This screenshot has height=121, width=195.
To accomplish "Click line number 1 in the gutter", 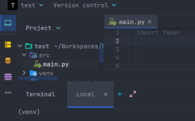I will click(117, 33).
